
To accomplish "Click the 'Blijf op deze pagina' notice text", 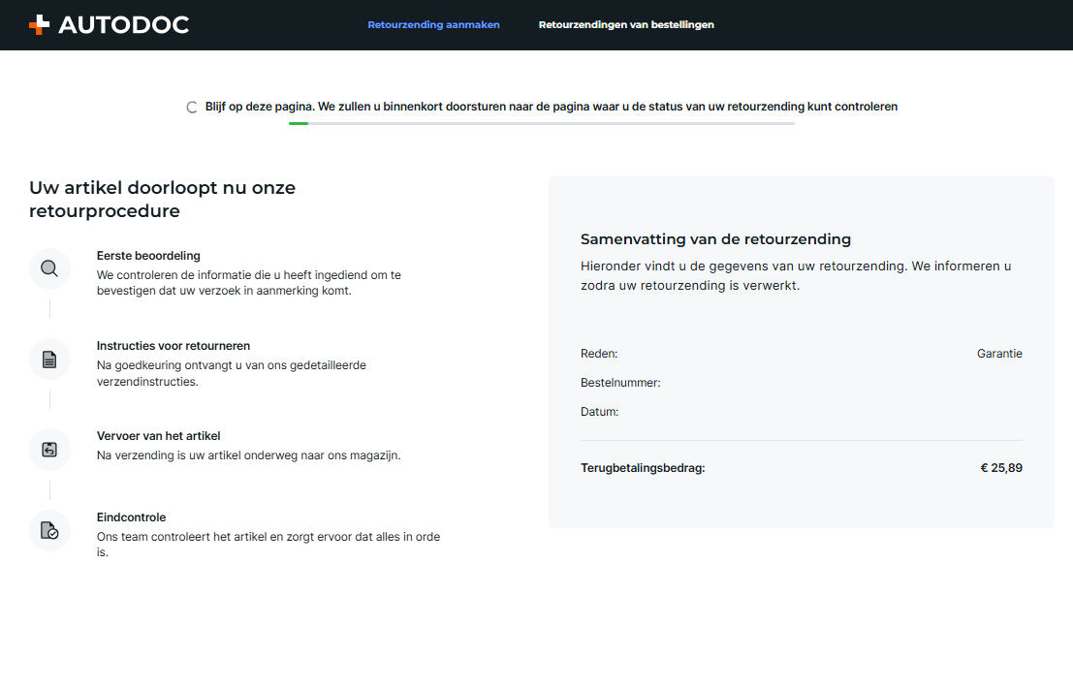I will pos(551,107).
